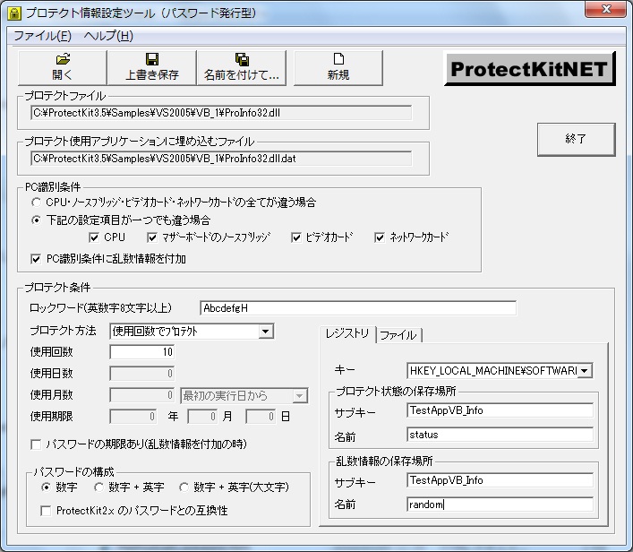
Task: Toggle the ビデオカード checkbox
Action: pyautogui.click(x=296, y=237)
